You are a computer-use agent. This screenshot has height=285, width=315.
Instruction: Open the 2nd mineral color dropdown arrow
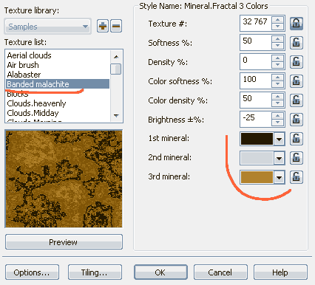279,158
